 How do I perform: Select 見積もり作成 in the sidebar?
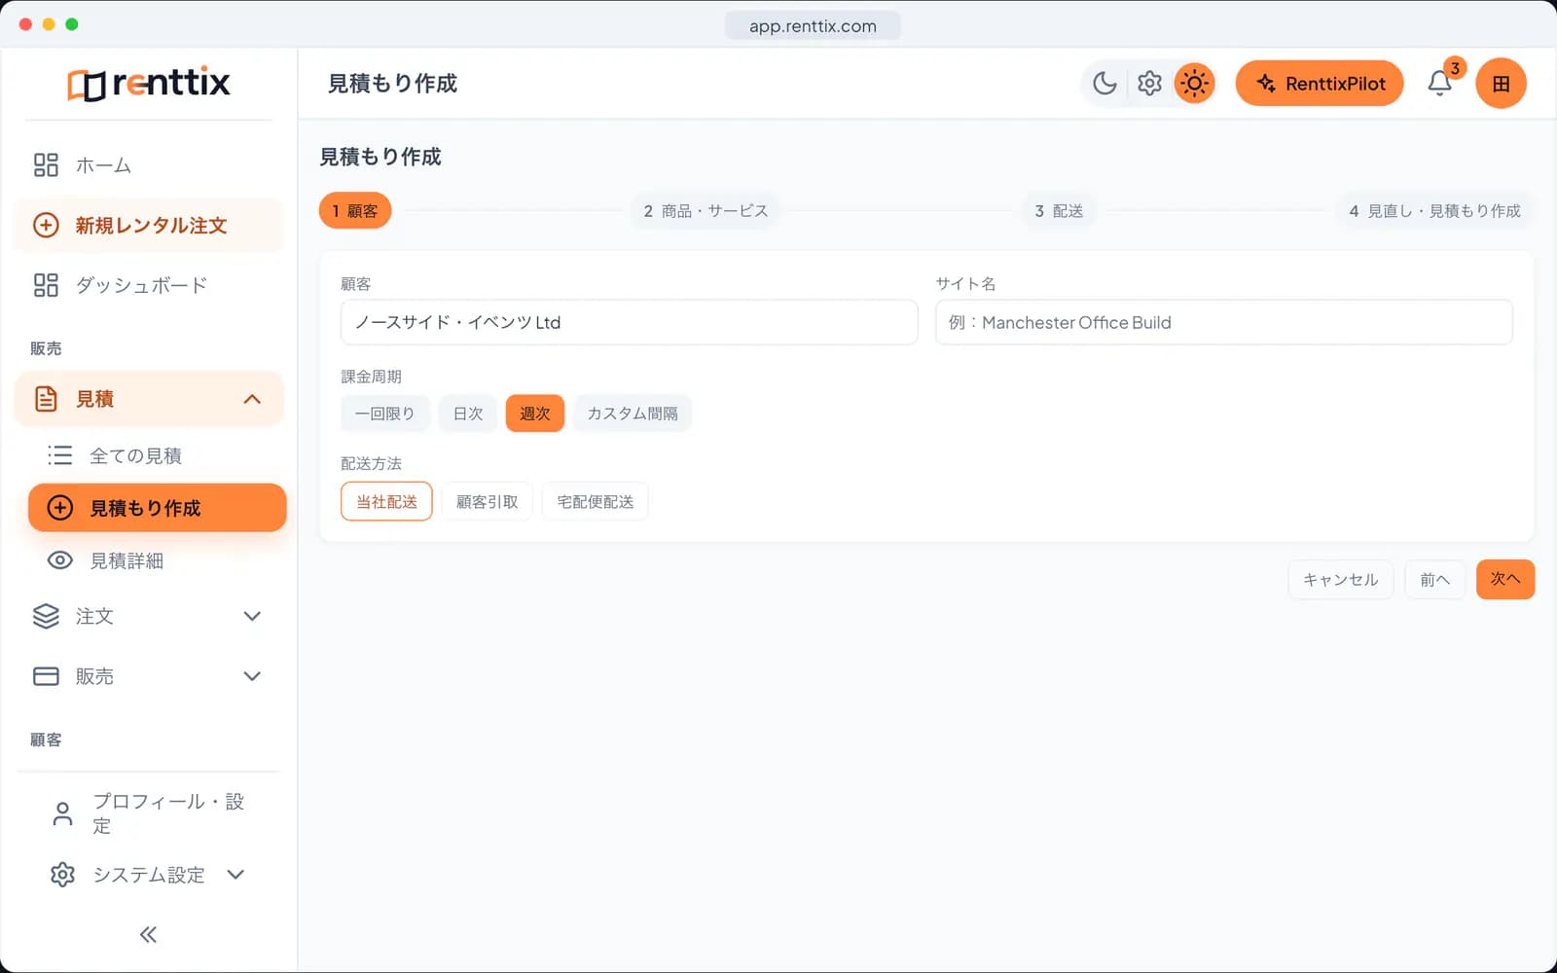click(x=157, y=508)
